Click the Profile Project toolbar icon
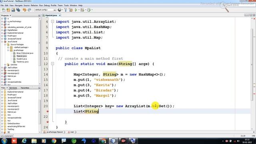 tap(89, 10)
